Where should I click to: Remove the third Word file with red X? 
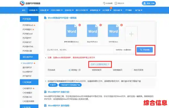(x=121, y=25)
